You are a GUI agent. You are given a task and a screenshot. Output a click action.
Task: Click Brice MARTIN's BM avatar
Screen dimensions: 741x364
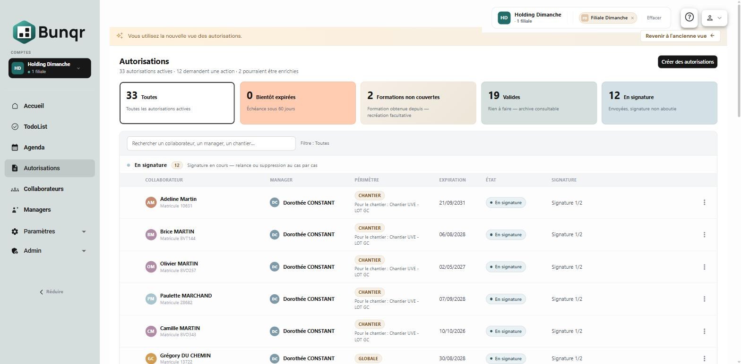click(151, 235)
